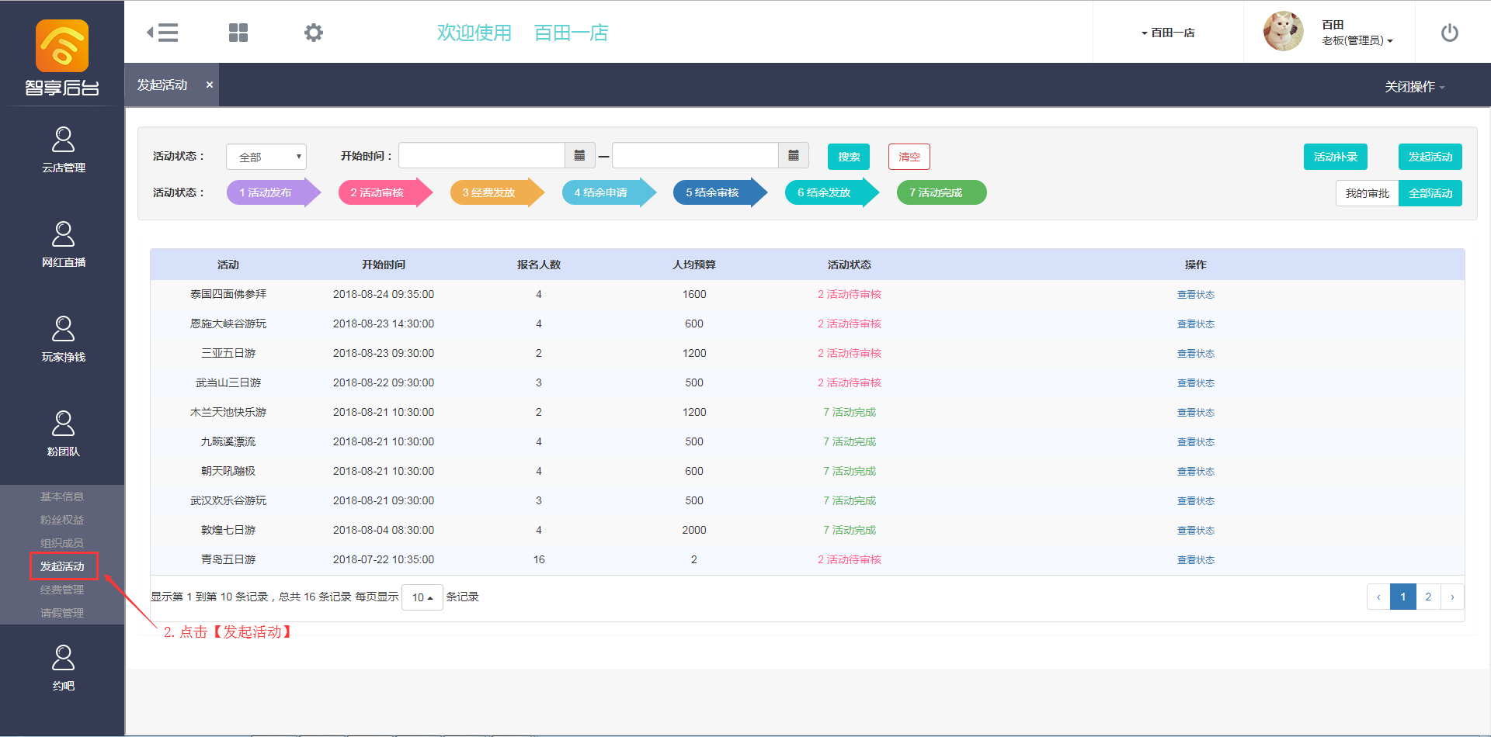Viewport: 1491px width, 737px height.
Task: Open 基本信息 submenu item
Action: point(62,497)
